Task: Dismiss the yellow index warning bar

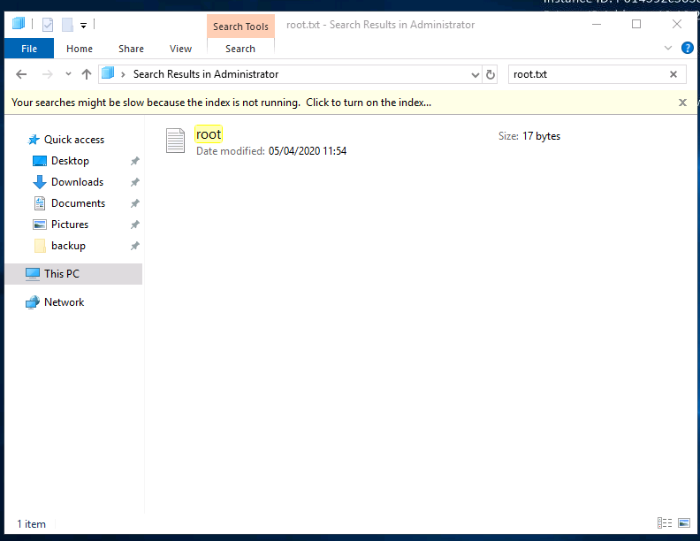Action: [x=682, y=103]
